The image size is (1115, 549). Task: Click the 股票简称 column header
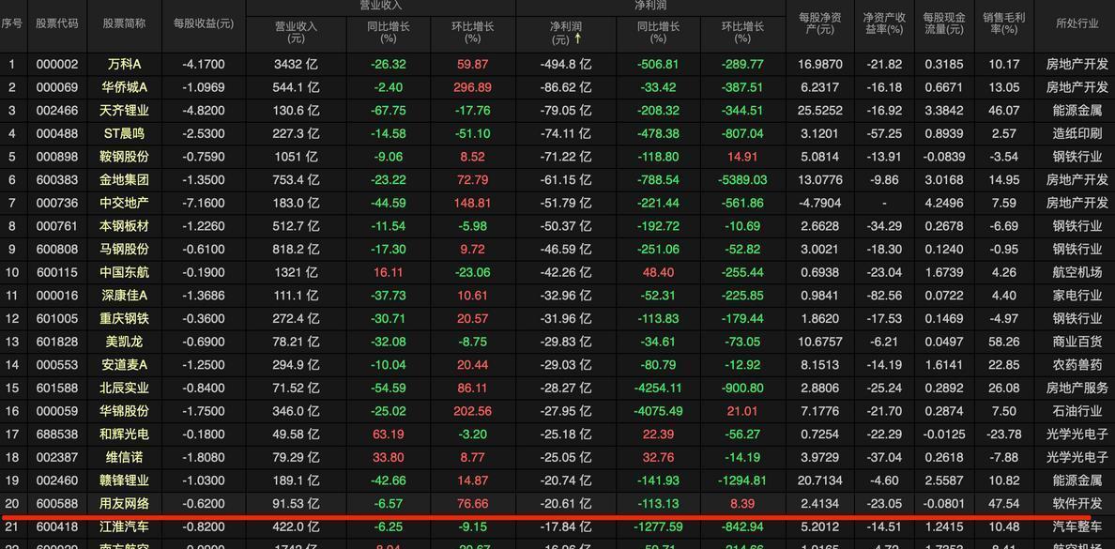[x=125, y=23]
